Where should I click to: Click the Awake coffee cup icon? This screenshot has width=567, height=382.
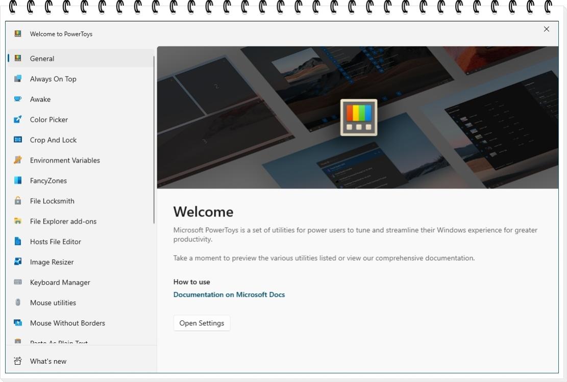tap(18, 99)
